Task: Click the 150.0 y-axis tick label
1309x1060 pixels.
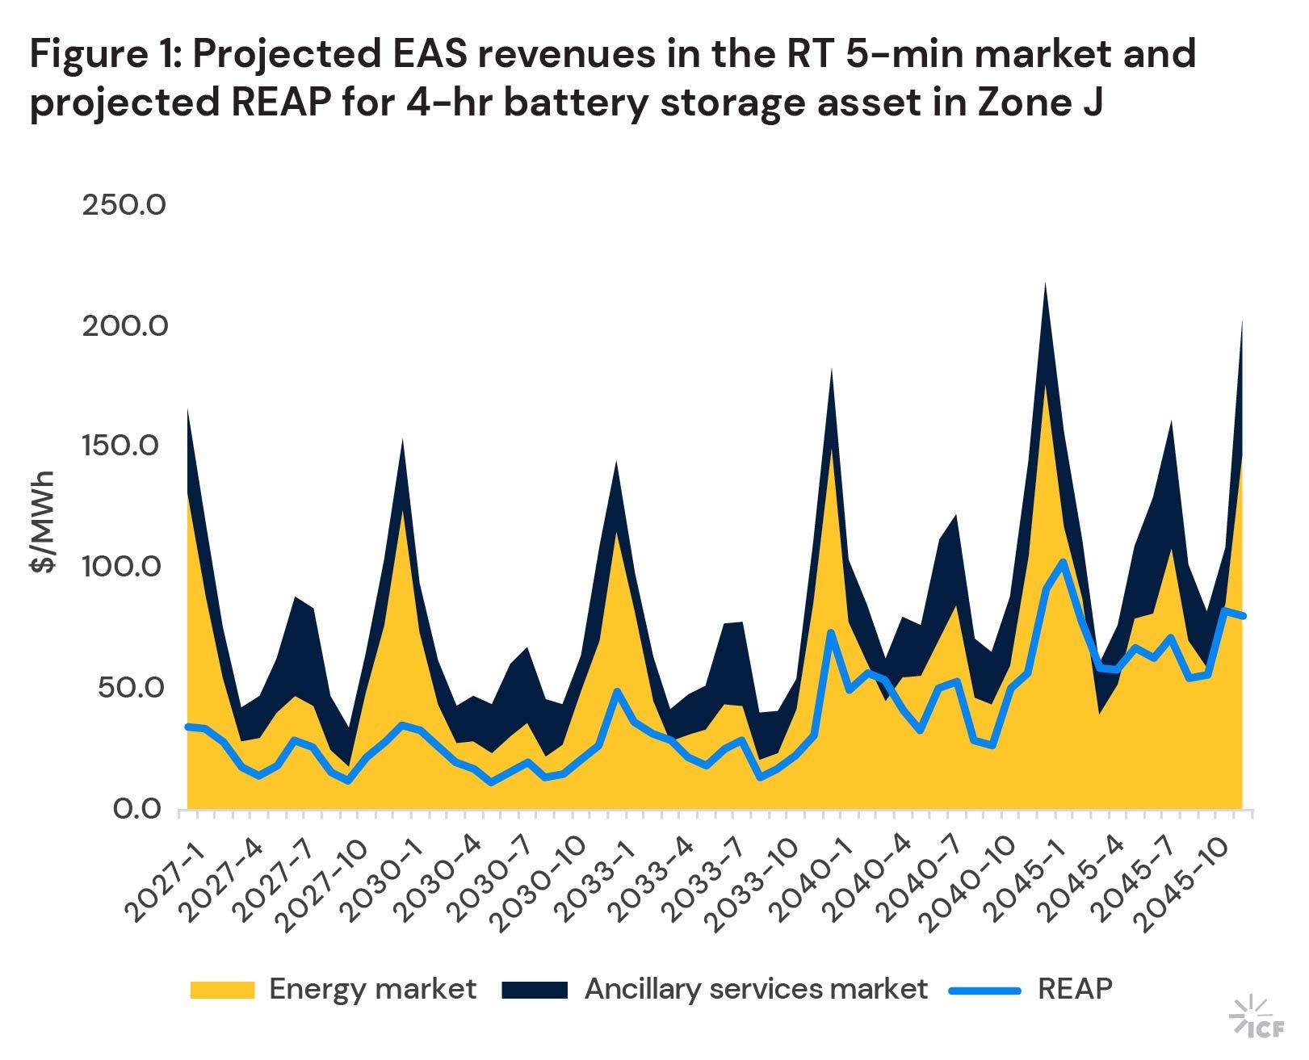Action: (x=124, y=446)
